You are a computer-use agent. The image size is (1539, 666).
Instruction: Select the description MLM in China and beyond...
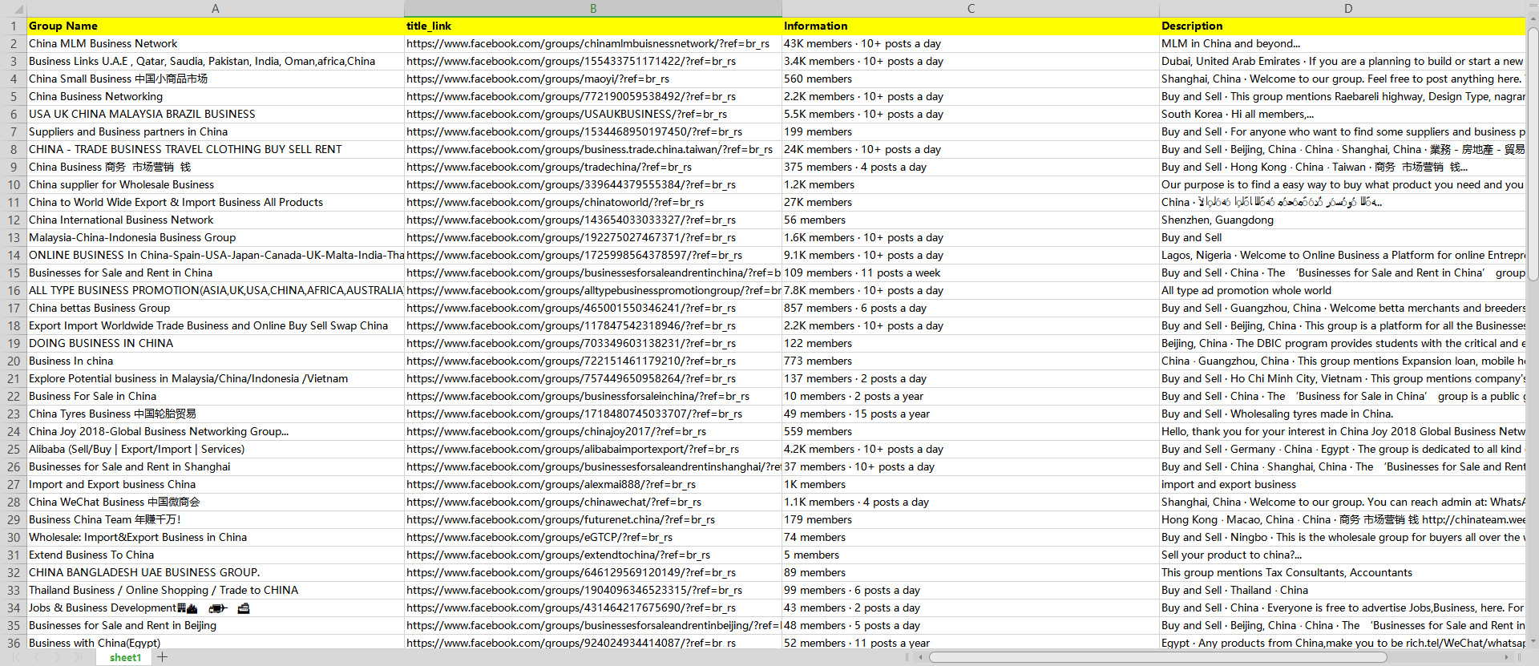click(1343, 43)
